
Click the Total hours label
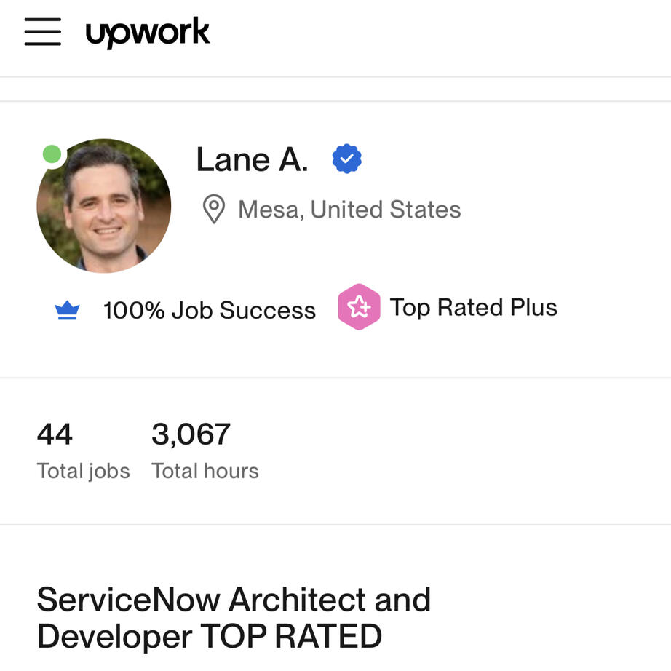205,471
